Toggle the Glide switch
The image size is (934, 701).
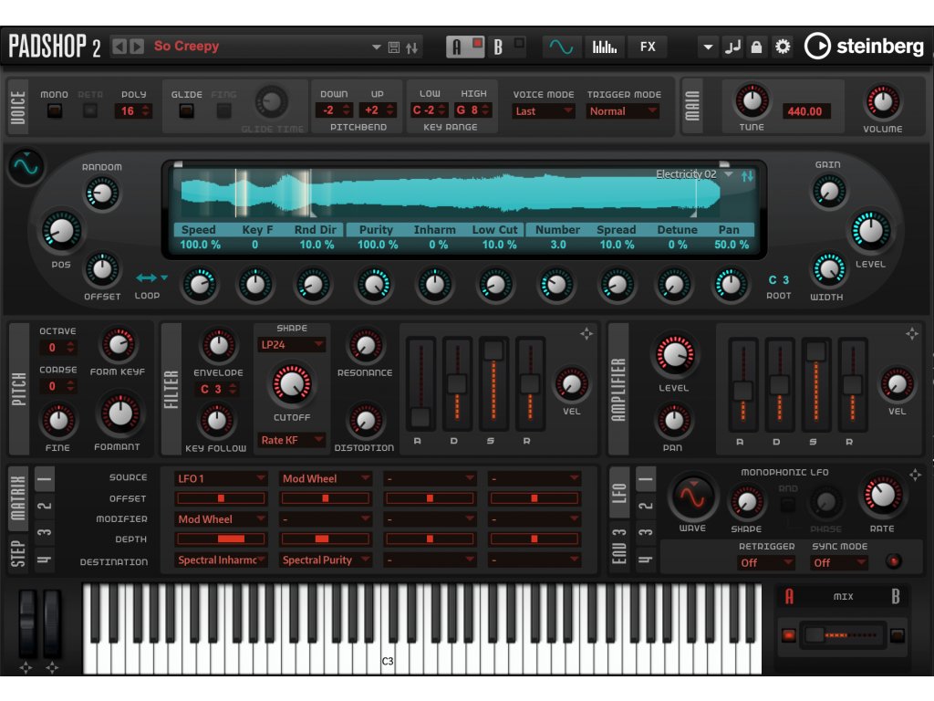coord(186,110)
